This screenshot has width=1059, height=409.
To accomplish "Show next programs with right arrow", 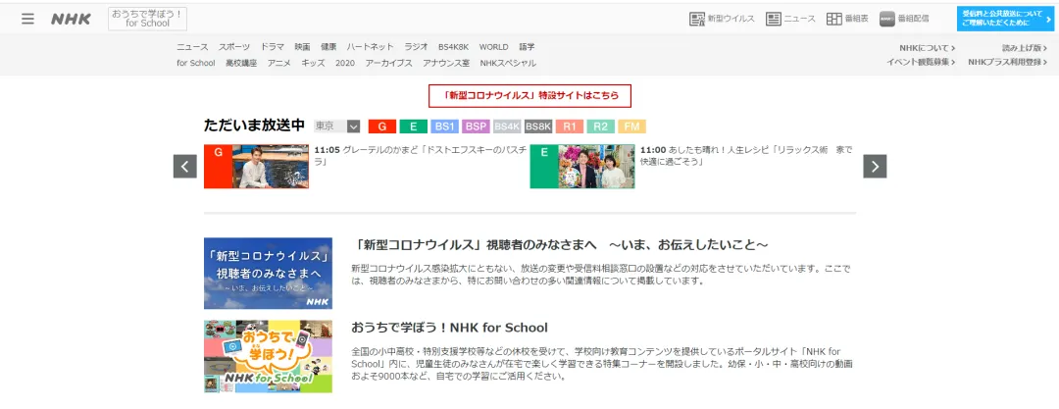I will pos(875,167).
